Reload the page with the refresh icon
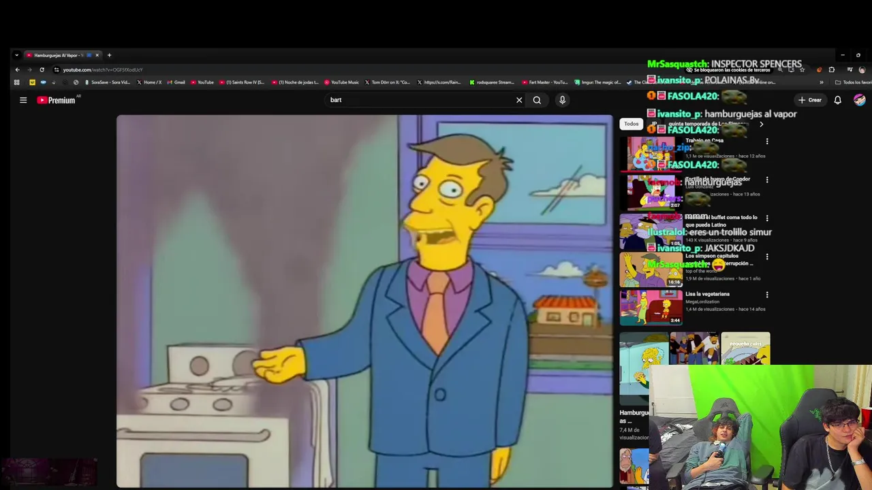This screenshot has height=490, width=872. [42, 69]
